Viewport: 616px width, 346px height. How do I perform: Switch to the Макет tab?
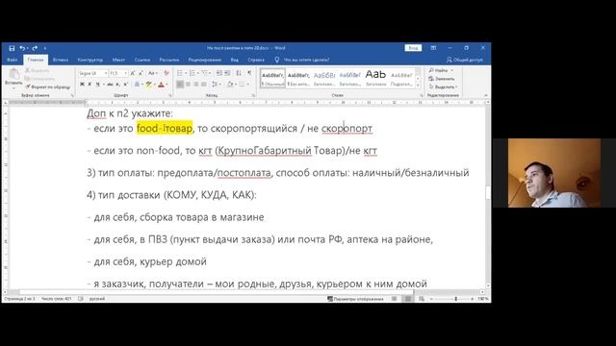pos(118,60)
